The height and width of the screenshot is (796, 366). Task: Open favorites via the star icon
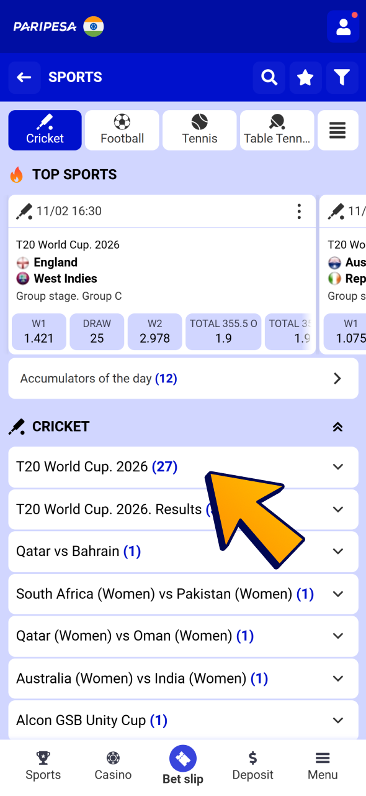point(305,77)
